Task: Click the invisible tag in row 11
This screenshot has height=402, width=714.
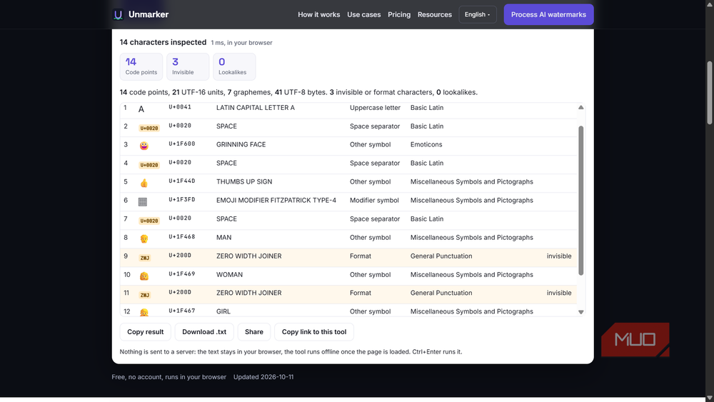Action: 559,293
